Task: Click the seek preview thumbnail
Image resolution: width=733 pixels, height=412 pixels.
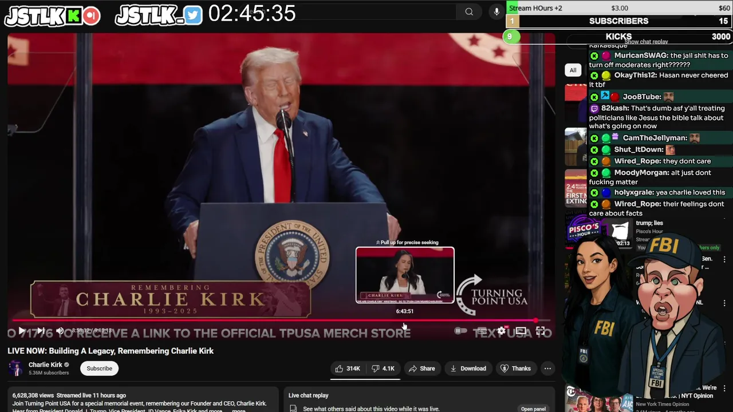Action: click(x=405, y=275)
